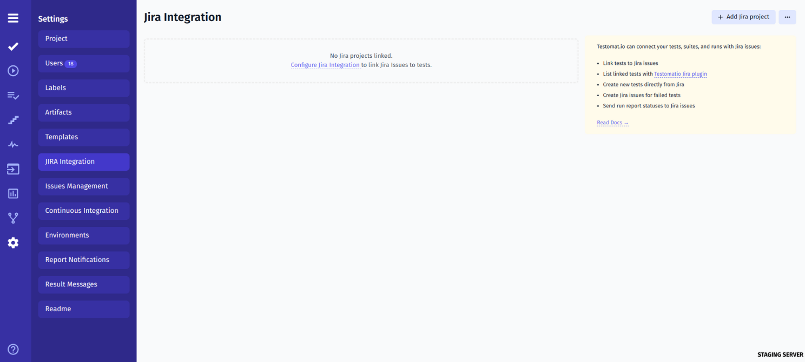
Task: Select Environments in the settings list
Action: click(83, 235)
